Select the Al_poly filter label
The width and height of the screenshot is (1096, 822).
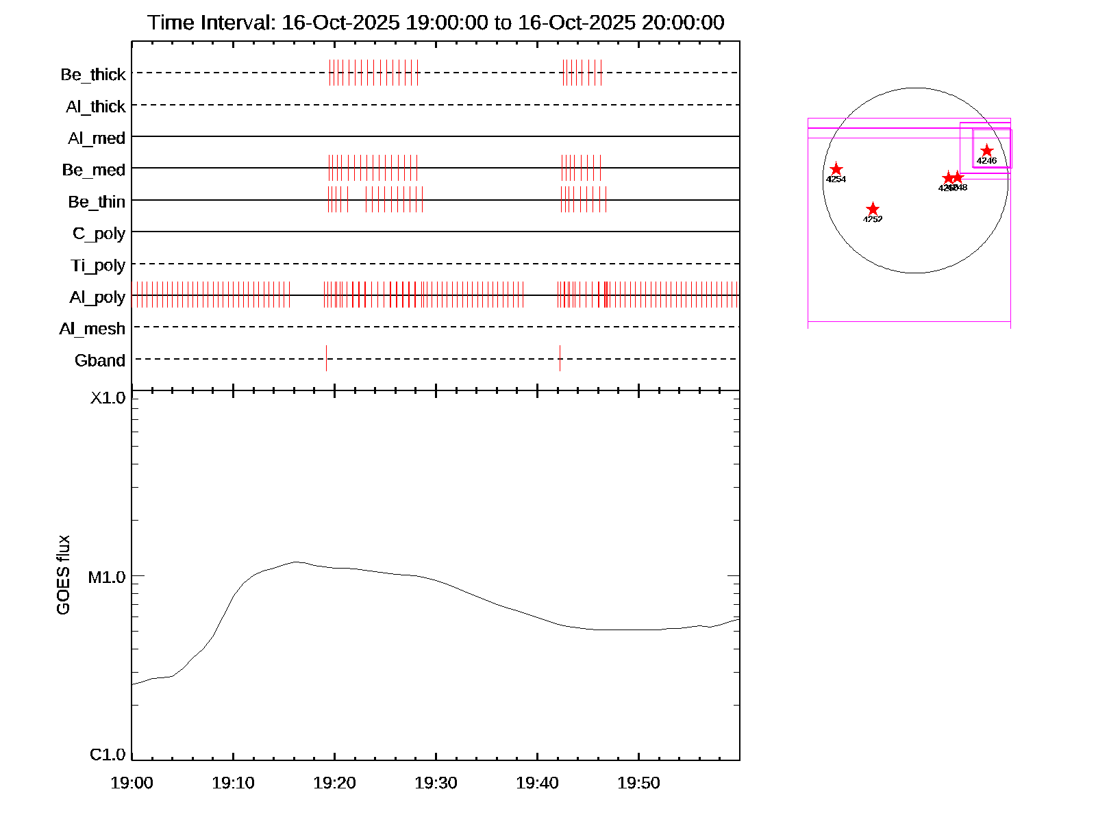(97, 297)
